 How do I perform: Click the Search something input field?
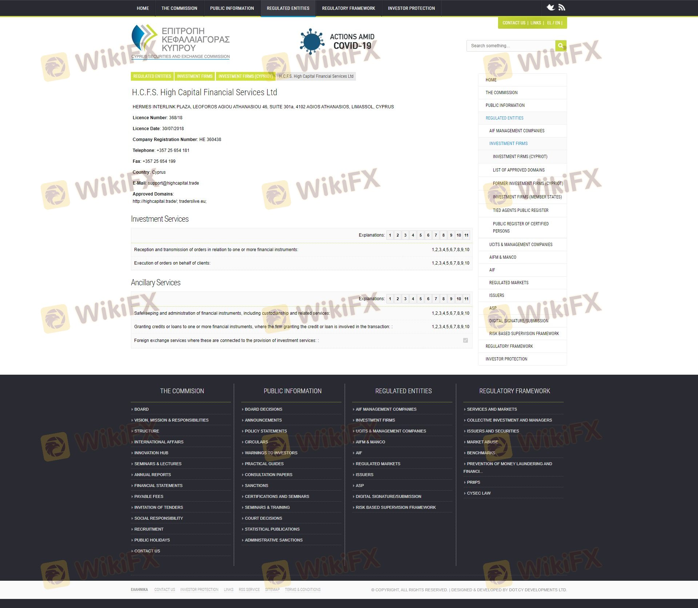511,46
